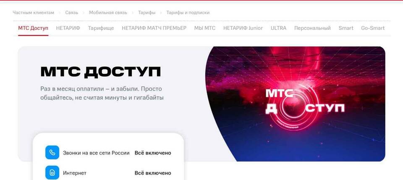403x180 pixels.
Task: Open the НЕТАРИФ МАТЧ ПРЕМЬЕР tab
Action: [154, 28]
